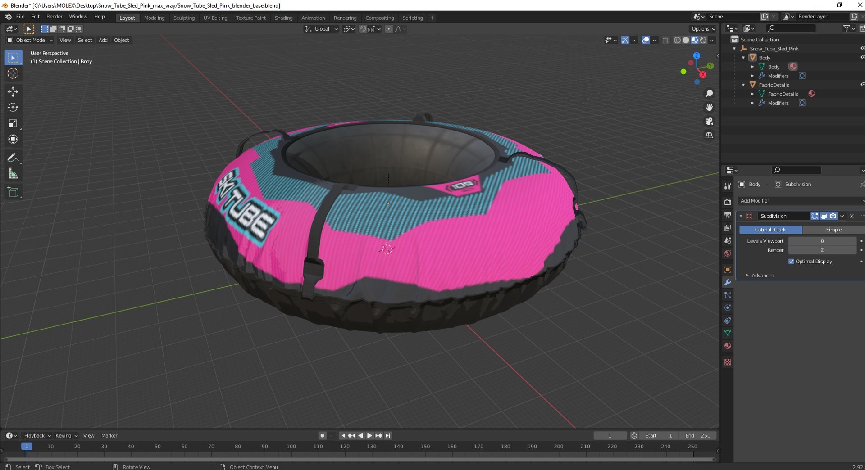Click the outliner search field
865x470 pixels.
pos(791,29)
